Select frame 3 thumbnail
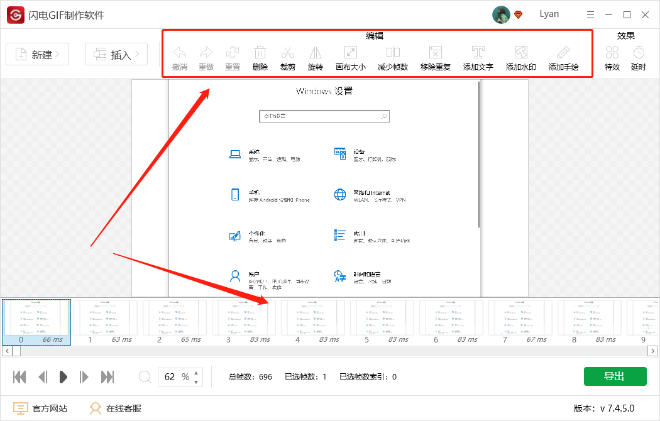The width and height of the screenshot is (660, 421). [x=244, y=322]
